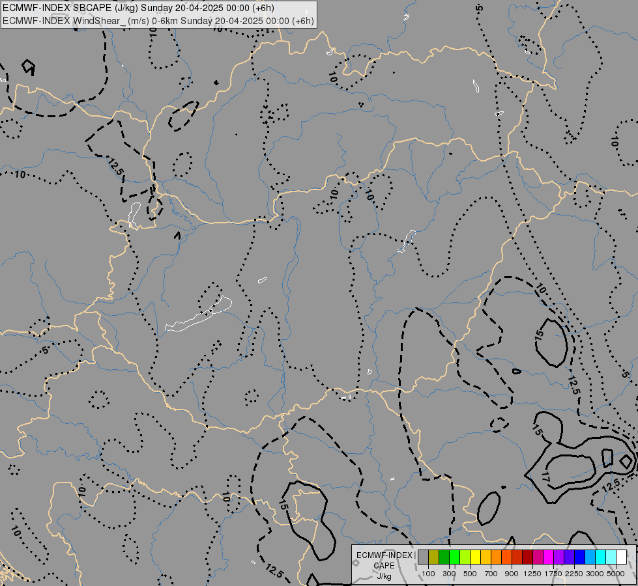638x586 pixels.
Task: Click the CAPE label in the legend box
Action: coord(384,566)
